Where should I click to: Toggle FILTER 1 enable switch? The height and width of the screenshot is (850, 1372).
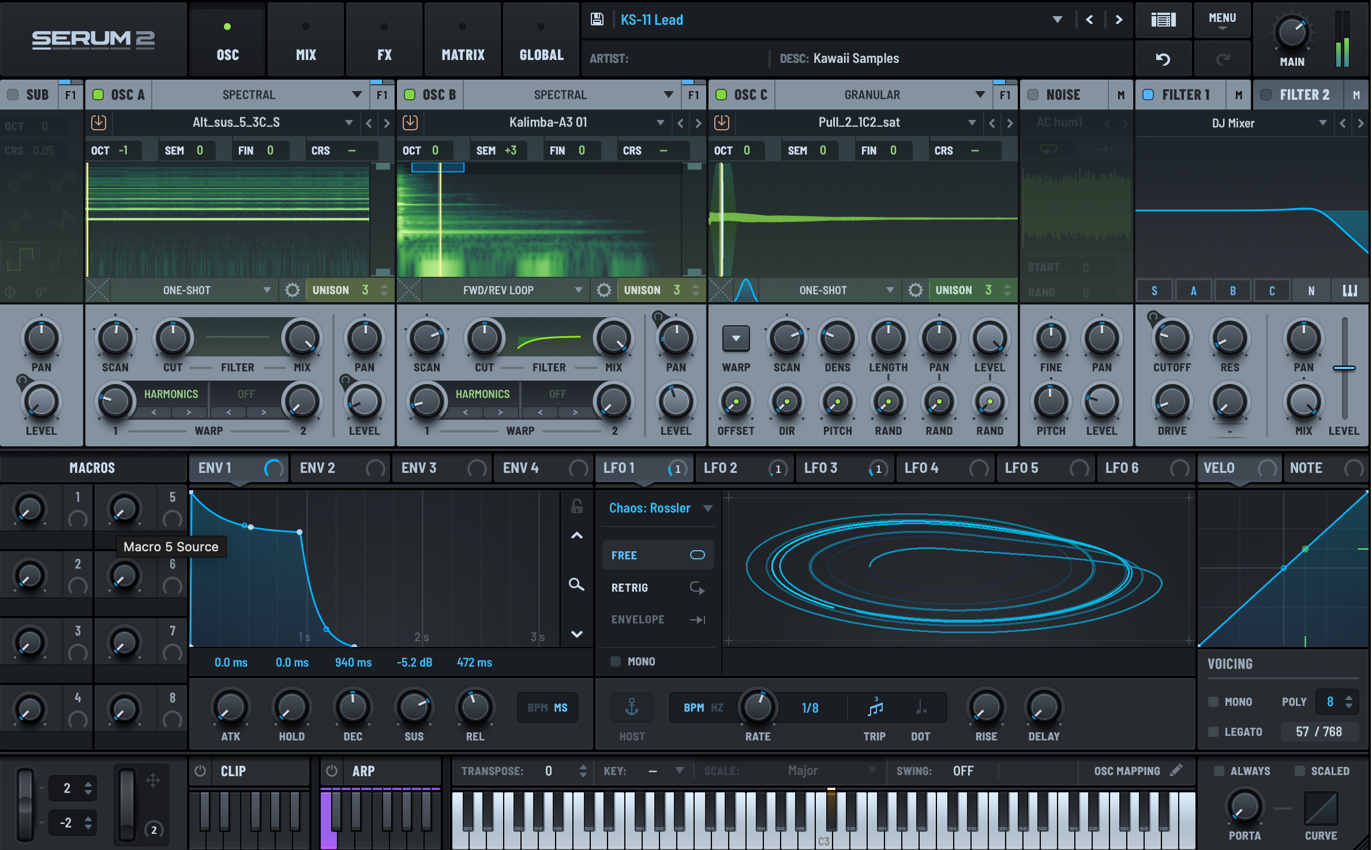[1148, 95]
